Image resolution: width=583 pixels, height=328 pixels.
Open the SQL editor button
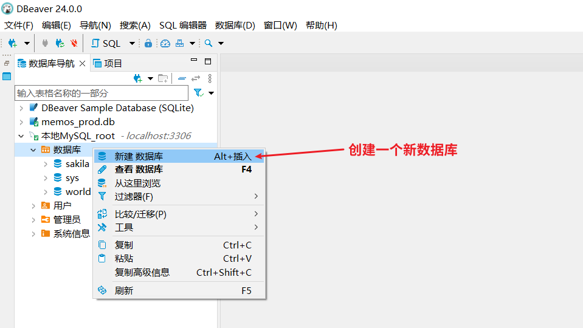click(106, 44)
